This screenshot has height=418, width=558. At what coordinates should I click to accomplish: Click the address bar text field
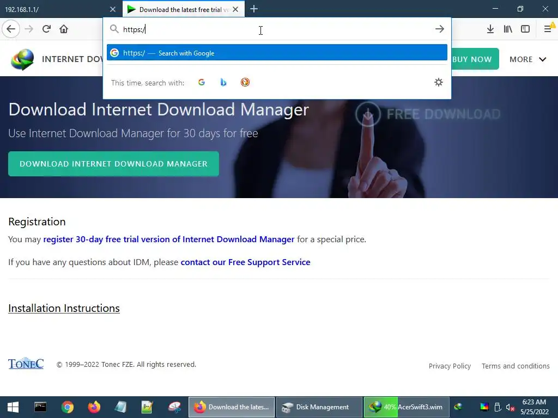276,29
